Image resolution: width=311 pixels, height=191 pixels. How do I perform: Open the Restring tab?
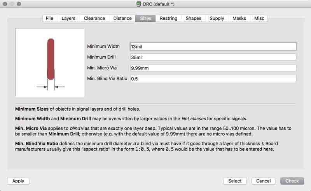(x=168, y=18)
